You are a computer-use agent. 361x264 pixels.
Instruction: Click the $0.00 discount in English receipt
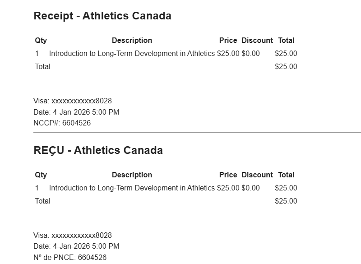tap(250, 53)
